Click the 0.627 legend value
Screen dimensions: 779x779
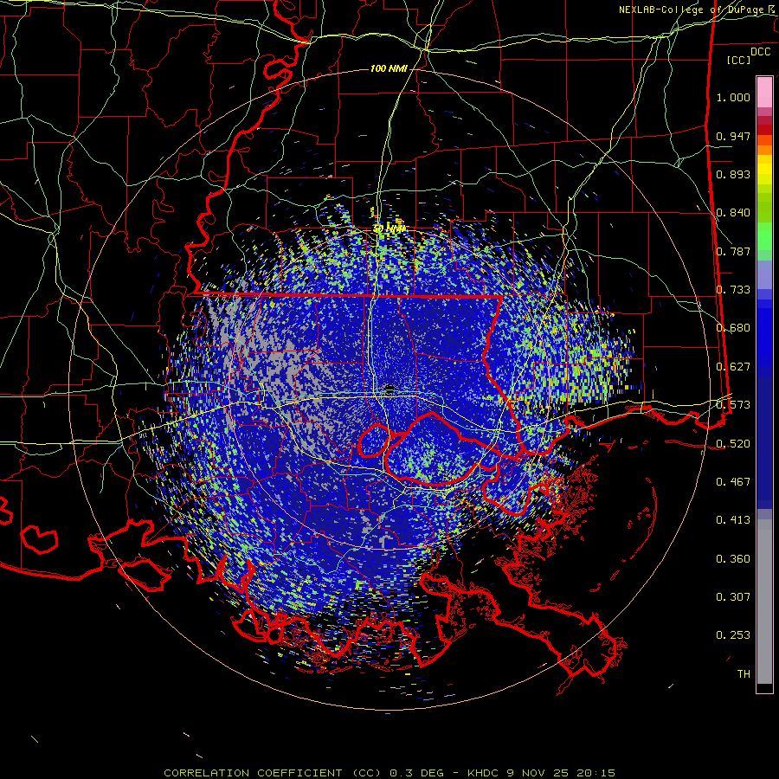click(733, 367)
